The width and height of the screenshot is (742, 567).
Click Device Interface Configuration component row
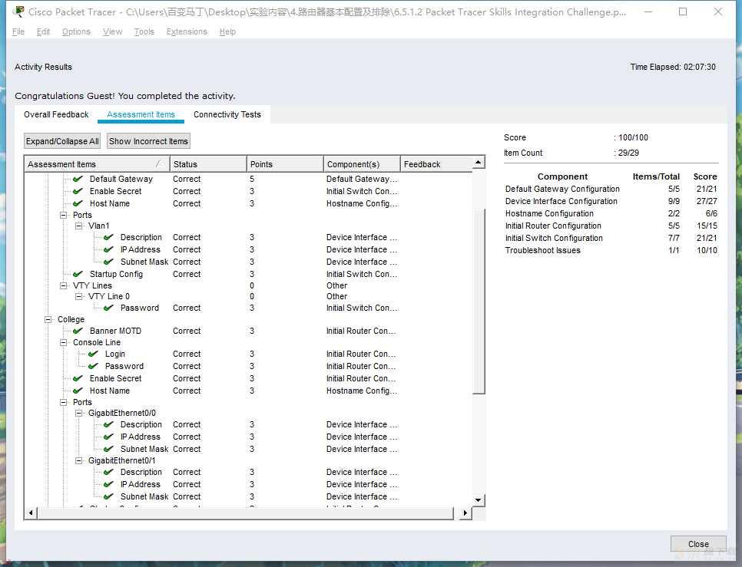(x=611, y=201)
